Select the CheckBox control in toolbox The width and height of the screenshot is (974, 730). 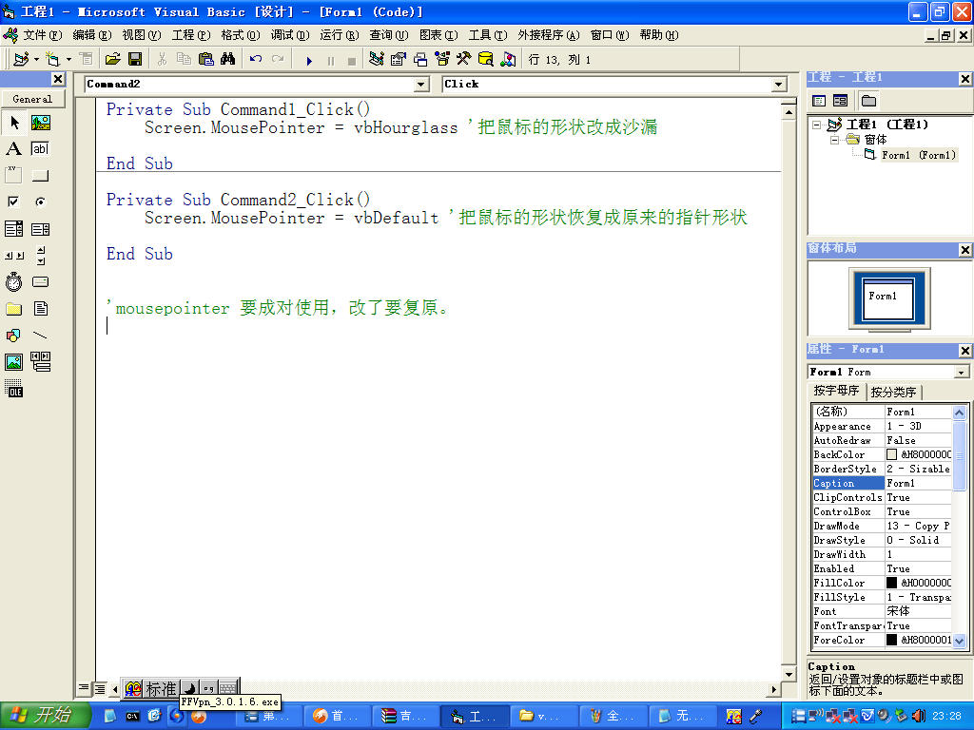[x=13, y=202]
